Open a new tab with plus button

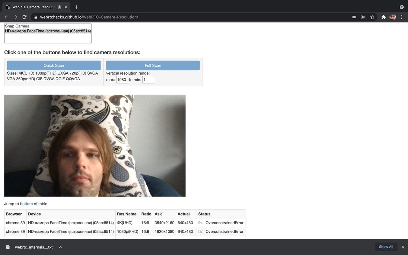[x=76, y=7]
